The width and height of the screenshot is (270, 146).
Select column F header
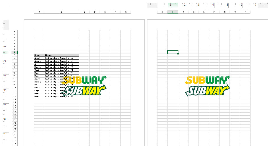tap(115, 12)
